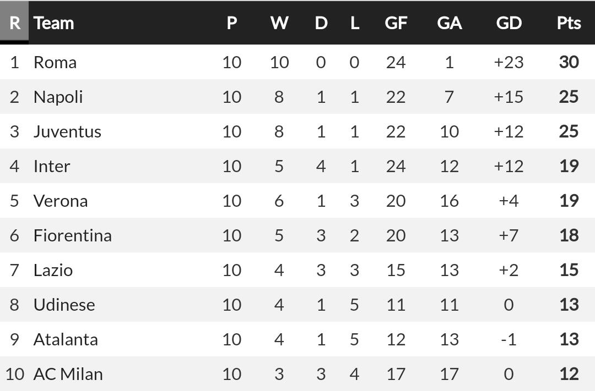Click the L losses column header
Screen dimensions: 595x391
click(x=354, y=23)
